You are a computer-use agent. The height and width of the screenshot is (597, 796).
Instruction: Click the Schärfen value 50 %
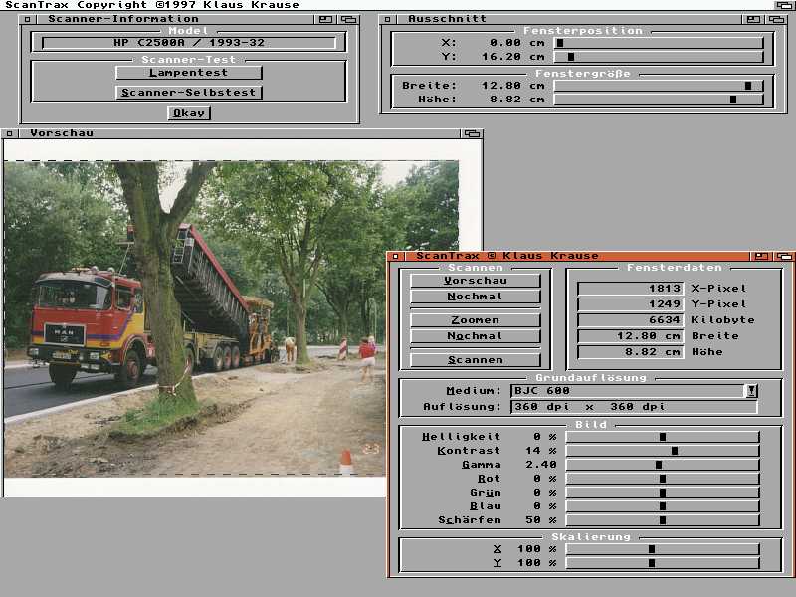click(x=541, y=520)
